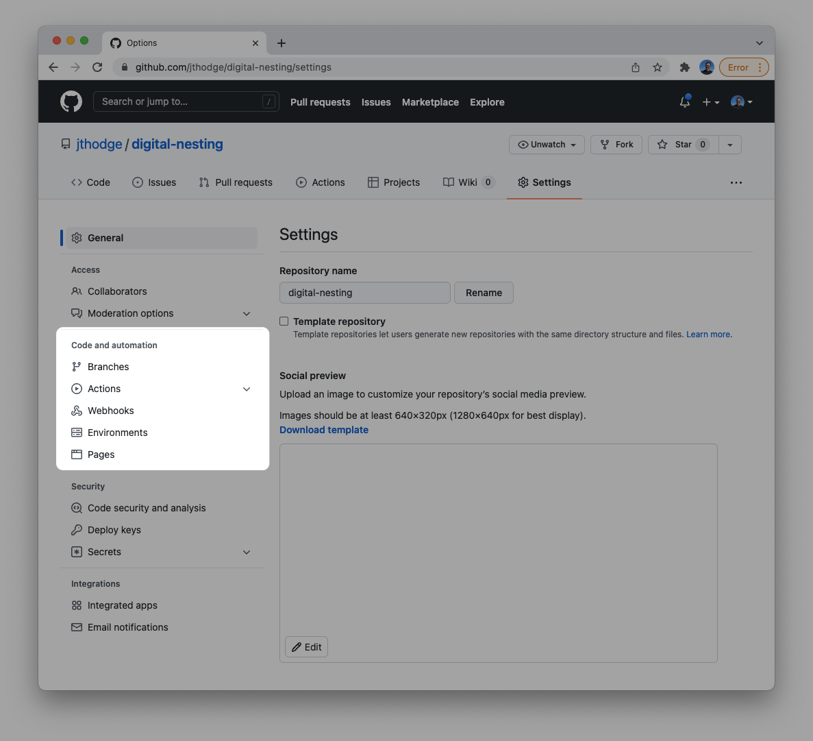This screenshot has height=741, width=813.
Task: Open Unwatch dropdown
Action: (547, 145)
